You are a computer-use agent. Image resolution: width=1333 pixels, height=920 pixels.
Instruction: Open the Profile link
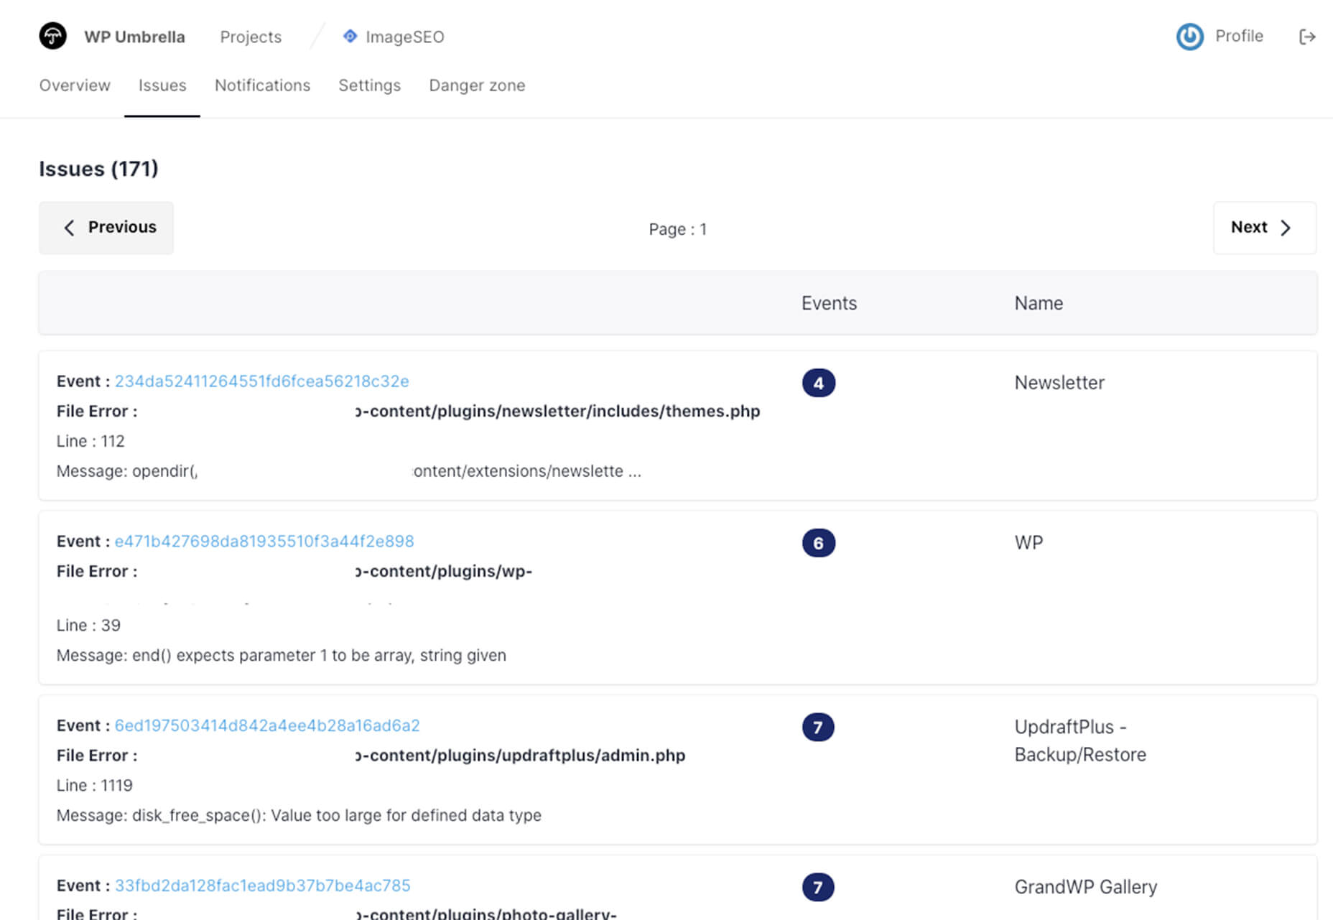pos(1239,36)
